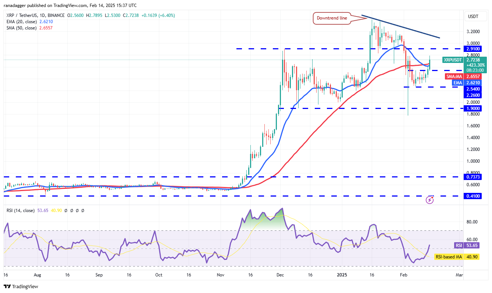Select the SMA (50, close) legend entry
492x293 pixels.
(22, 28)
